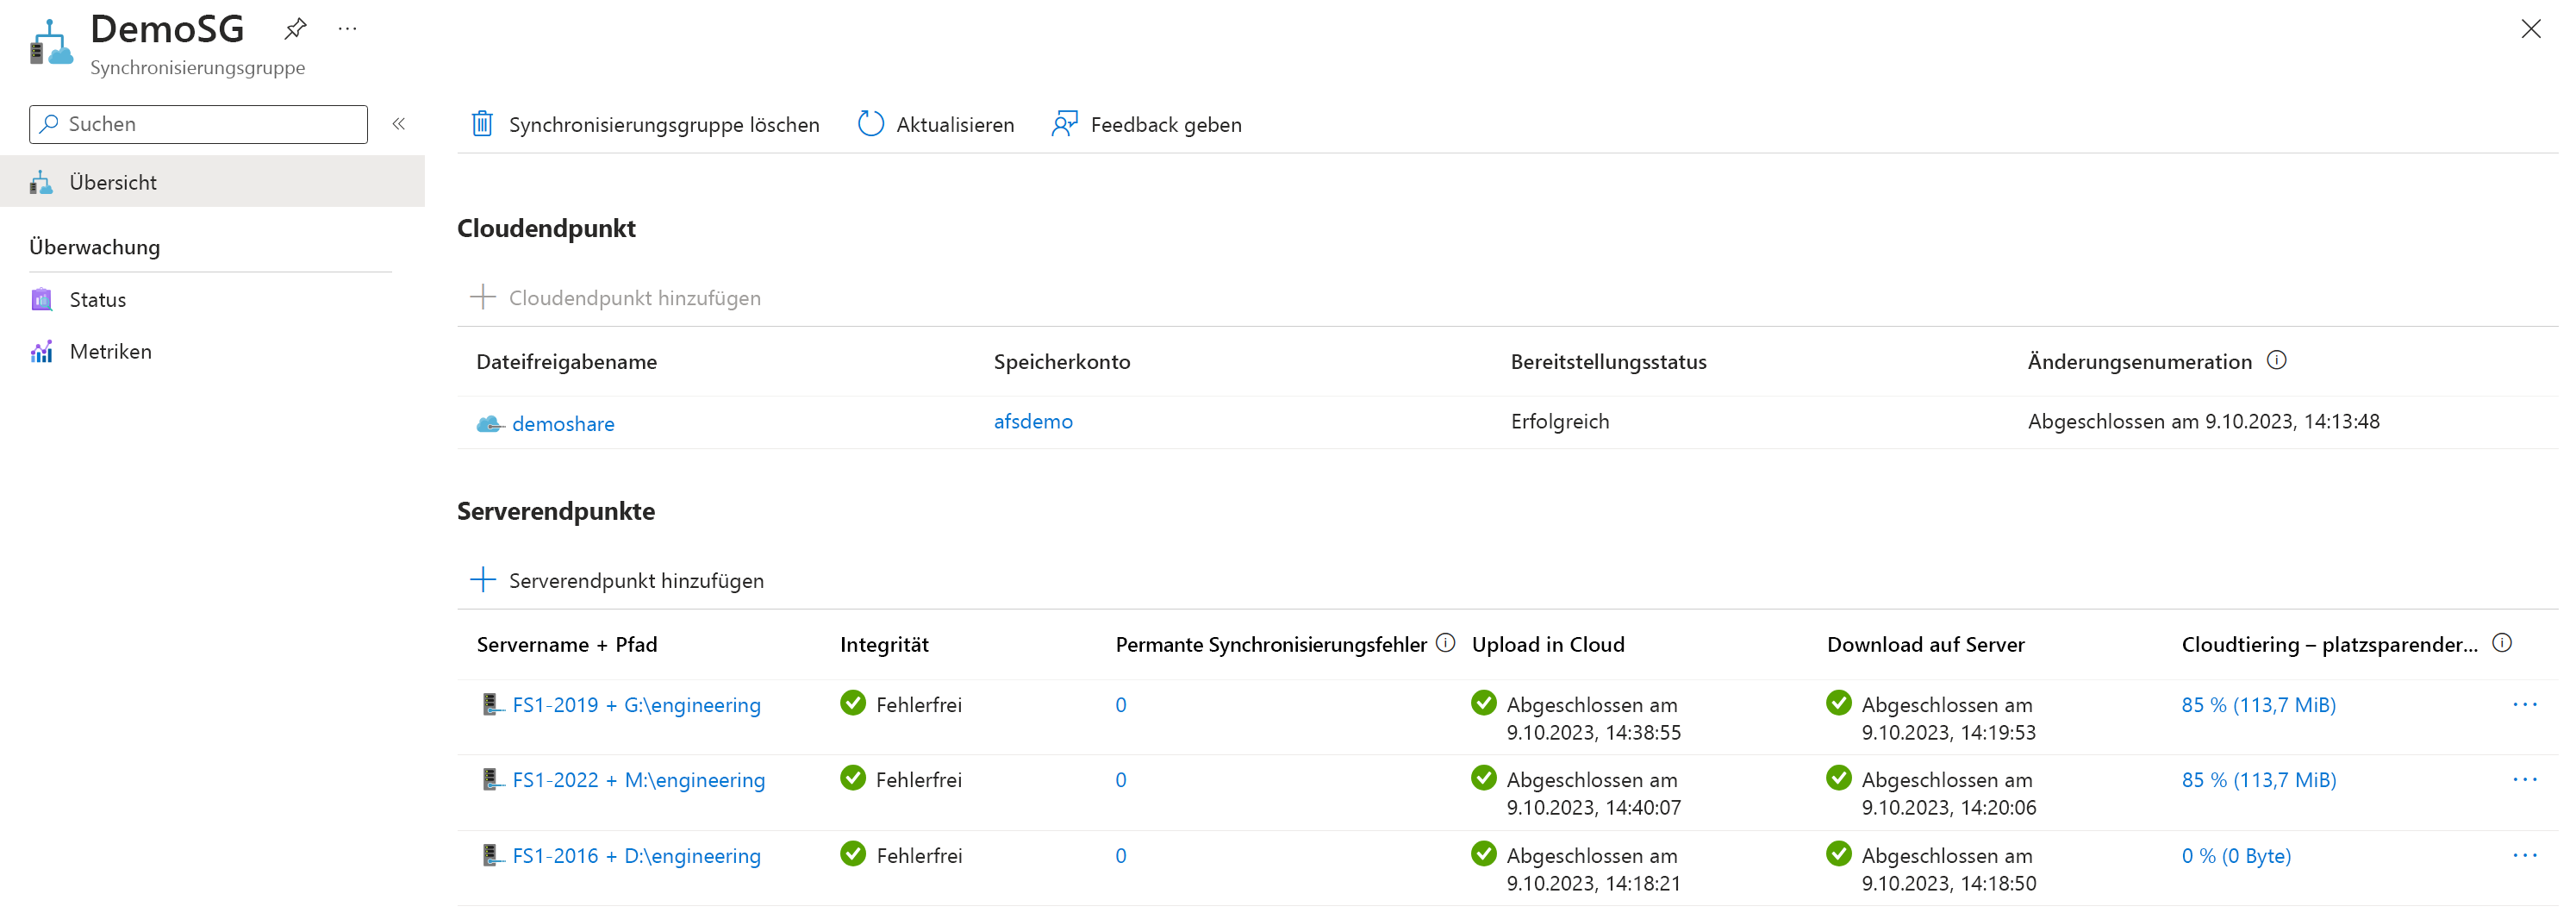Close the DemoSG pane
The height and width of the screenshot is (919, 2576).
[x=2530, y=29]
